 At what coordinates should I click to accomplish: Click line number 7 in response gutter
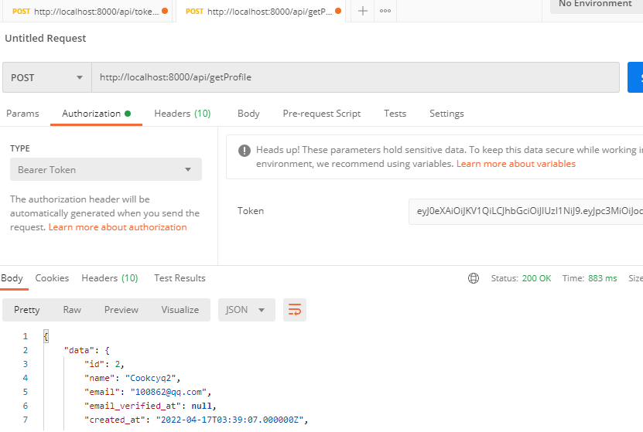[26, 420]
